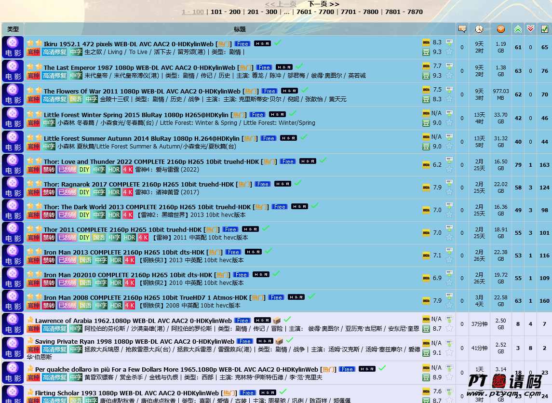
Task: Sort by the time-added clock header icon
Action: click(479, 29)
